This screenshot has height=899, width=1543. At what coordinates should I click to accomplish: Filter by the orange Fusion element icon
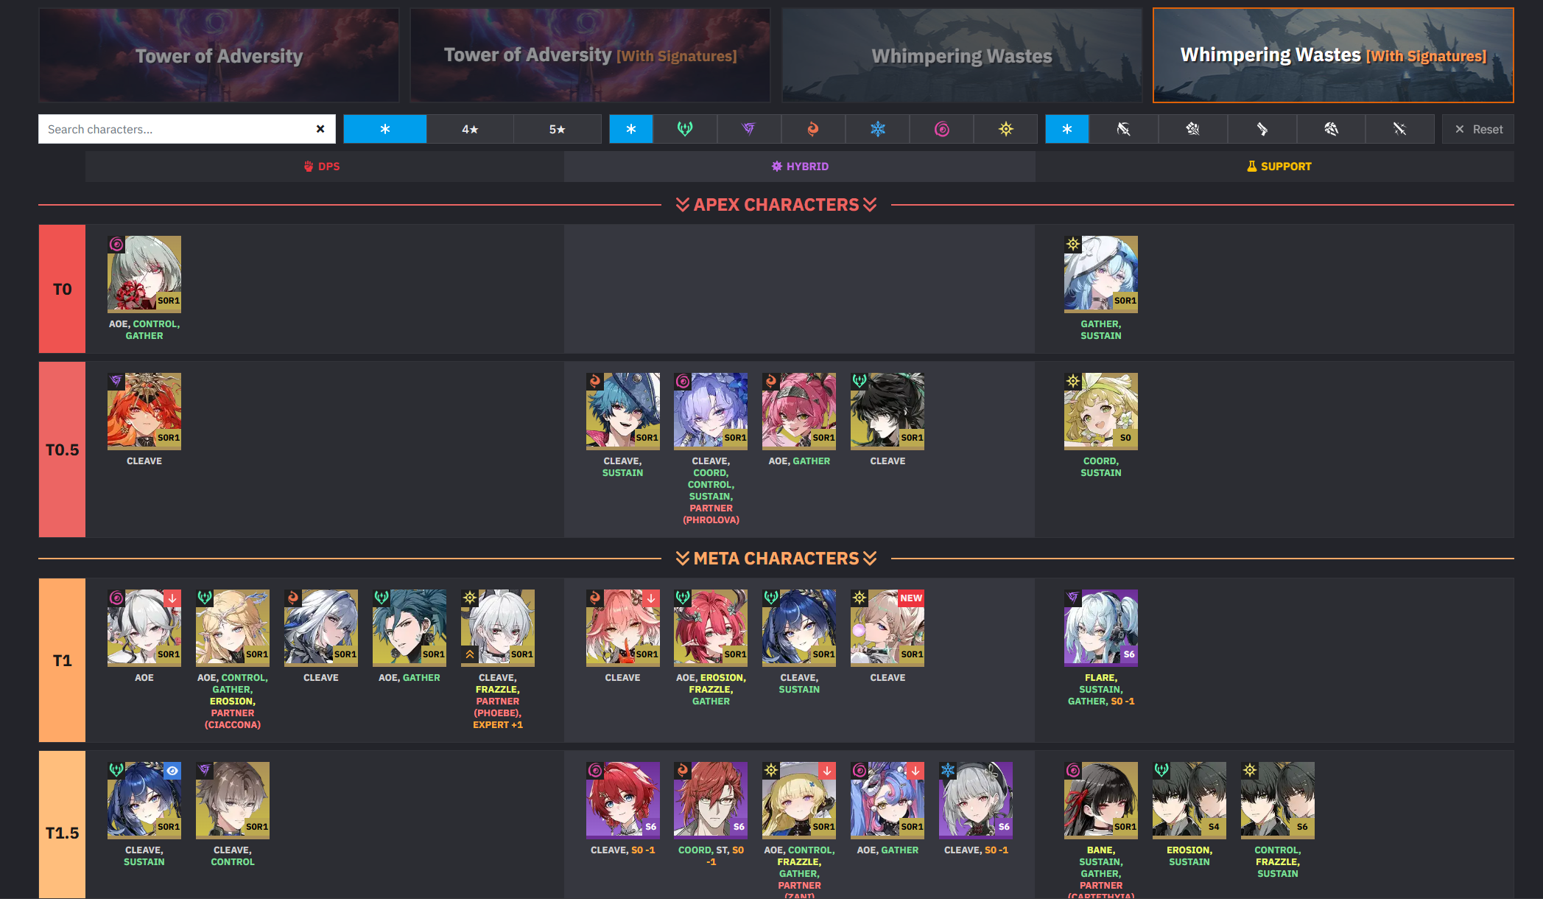coord(812,129)
